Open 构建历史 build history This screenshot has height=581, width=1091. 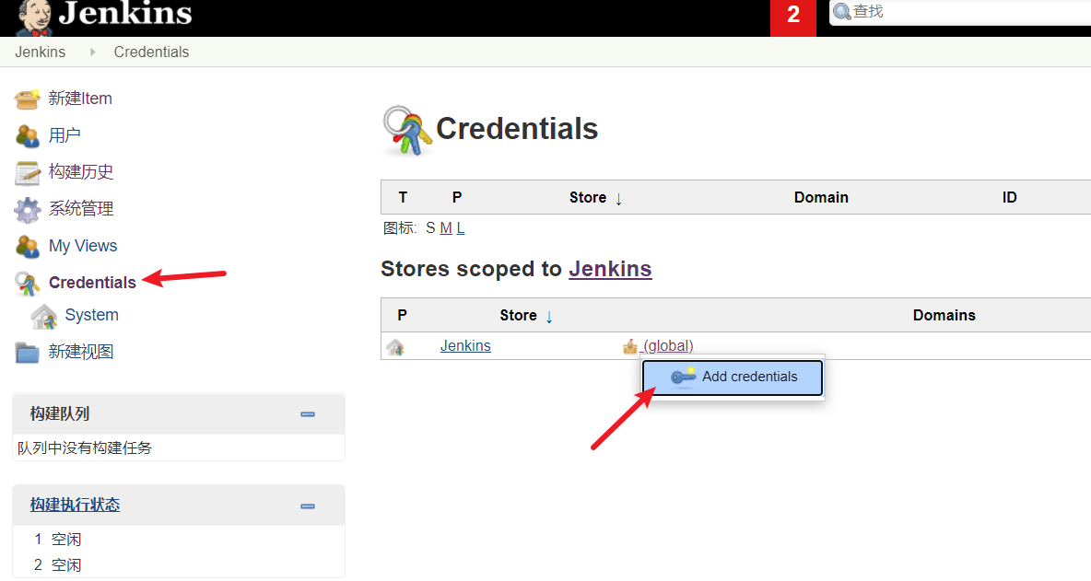tap(81, 172)
